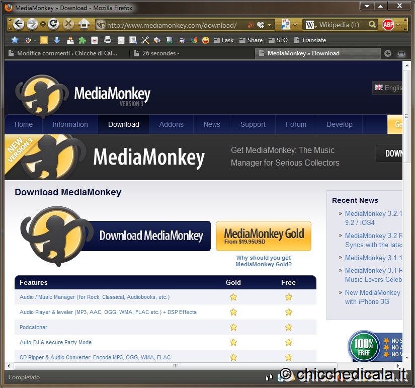
Task: Click in the URL address field
Action: [171, 25]
